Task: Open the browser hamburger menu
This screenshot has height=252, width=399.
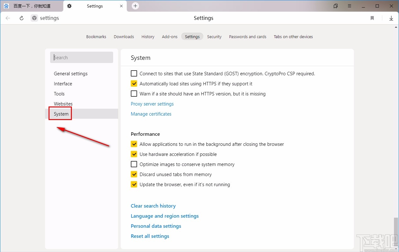Action: click(x=350, y=6)
